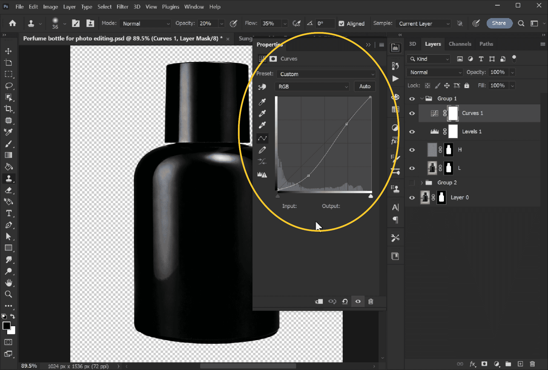Select the Lasso tool
The width and height of the screenshot is (548, 370).
point(8,86)
